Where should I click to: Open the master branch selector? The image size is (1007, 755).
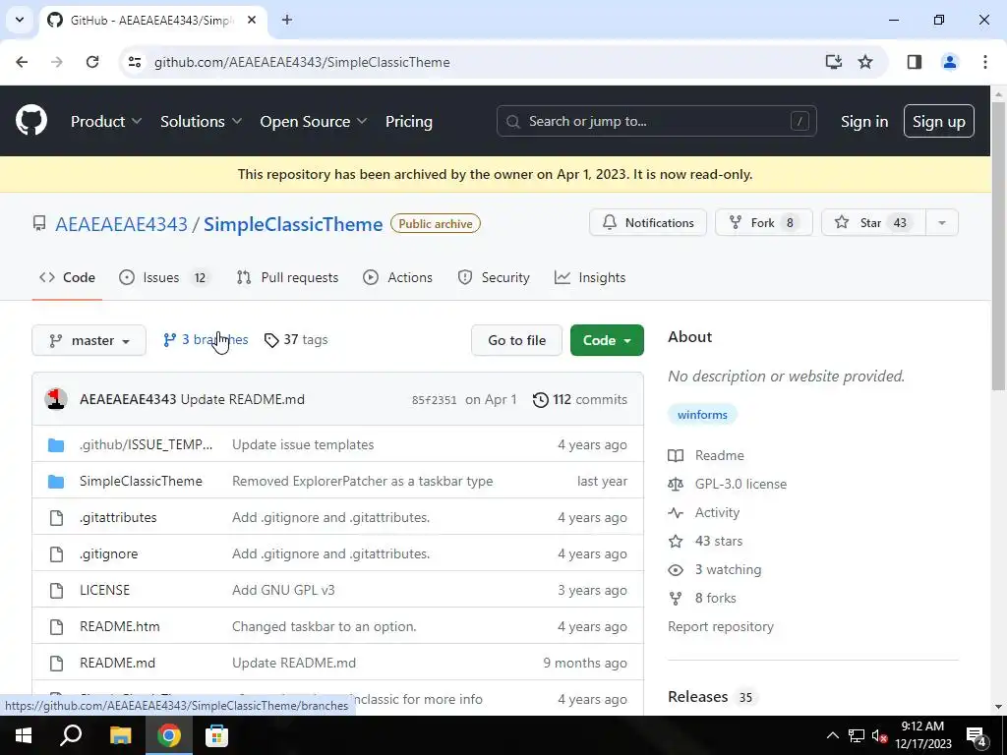point(89,340)
